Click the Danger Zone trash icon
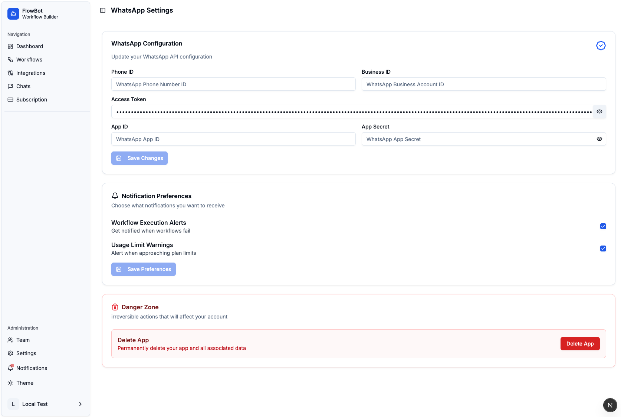This screenshot has height=417, width=621. 115,307
